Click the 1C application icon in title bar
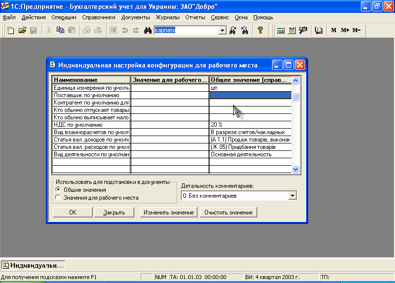Screen dimensions: 395x283 [5, 6]
